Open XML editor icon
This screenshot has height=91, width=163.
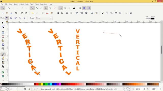(116, 13)
